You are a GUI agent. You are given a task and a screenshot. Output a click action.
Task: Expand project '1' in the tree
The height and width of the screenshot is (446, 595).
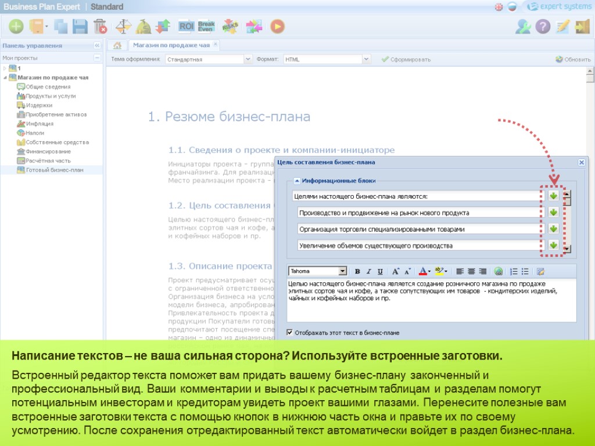[x=5, y=69]
